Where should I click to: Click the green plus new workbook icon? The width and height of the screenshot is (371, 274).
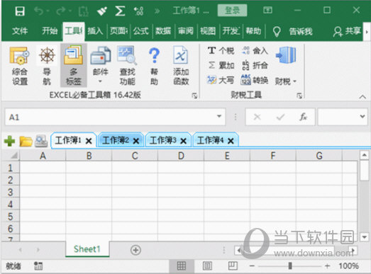[x=9, y=141]
